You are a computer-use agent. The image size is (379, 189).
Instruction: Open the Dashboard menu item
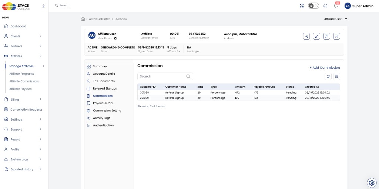[18, 26]
